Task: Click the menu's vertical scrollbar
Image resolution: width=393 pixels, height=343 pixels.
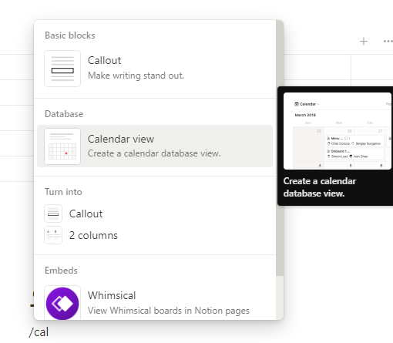Action: pos(280,148)
